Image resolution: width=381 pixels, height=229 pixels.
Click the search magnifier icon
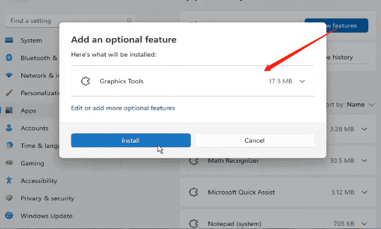129,21
